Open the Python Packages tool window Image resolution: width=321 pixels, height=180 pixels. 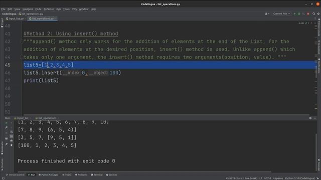tap(49, 175)
